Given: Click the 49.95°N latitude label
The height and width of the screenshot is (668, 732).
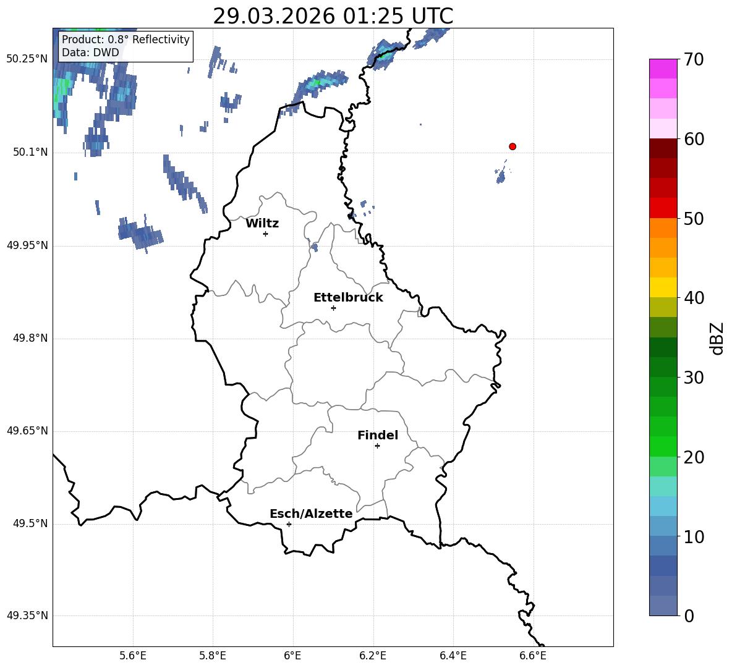Looking at the screenshot, I should pyautogui.click(x=27, y=245).
